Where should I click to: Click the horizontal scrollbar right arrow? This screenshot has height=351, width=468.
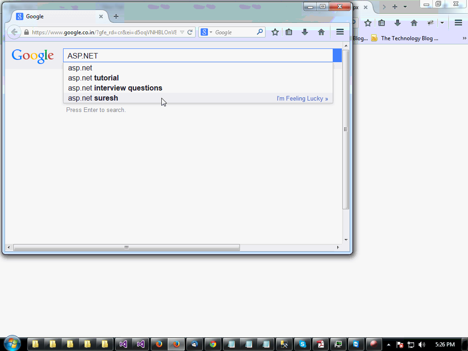click(x=338, y=247)
